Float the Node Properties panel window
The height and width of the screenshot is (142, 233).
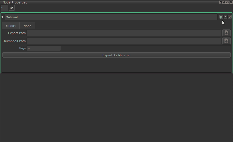[228, 2]
